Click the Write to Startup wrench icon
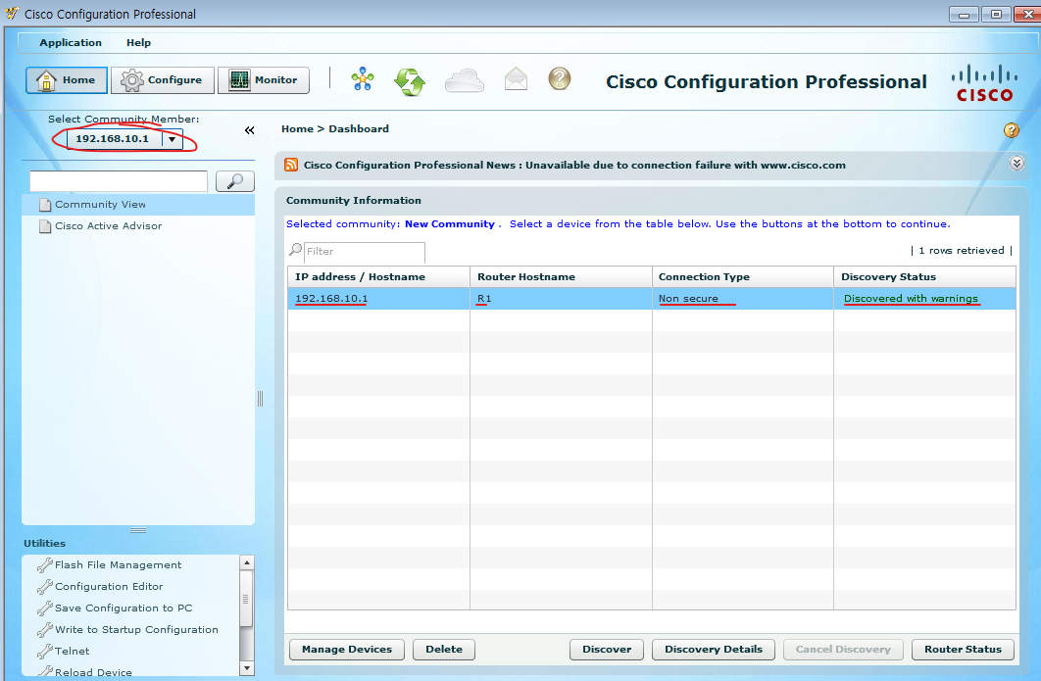1041x681 pixels. [x=44, y=630]
